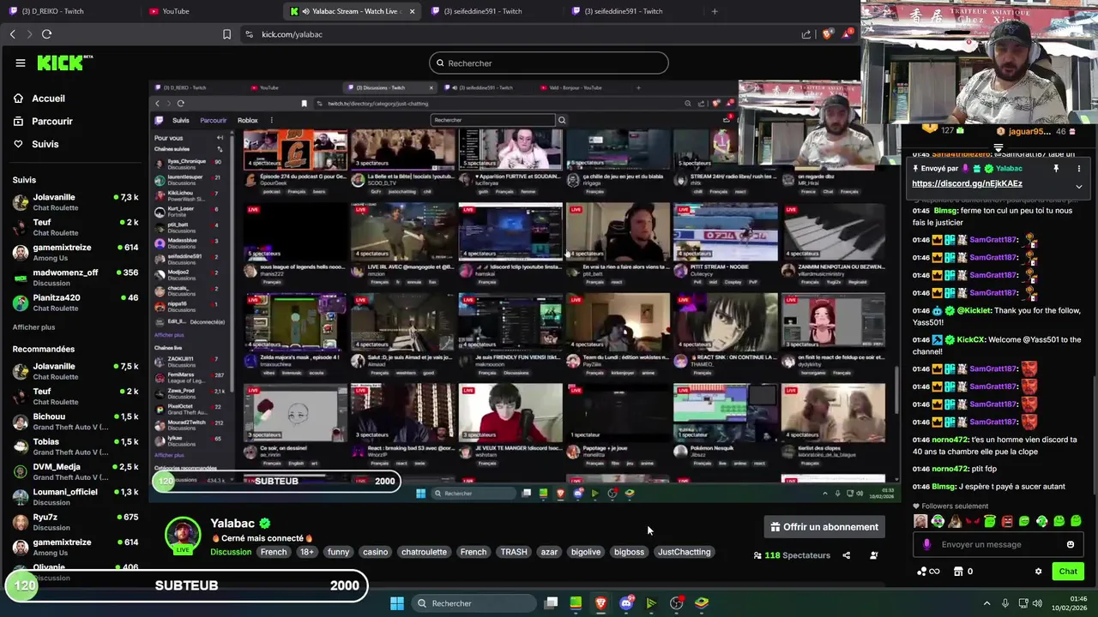Screen dimensions: 1098x617
Task: Click the funny tag
Action: 339,552
